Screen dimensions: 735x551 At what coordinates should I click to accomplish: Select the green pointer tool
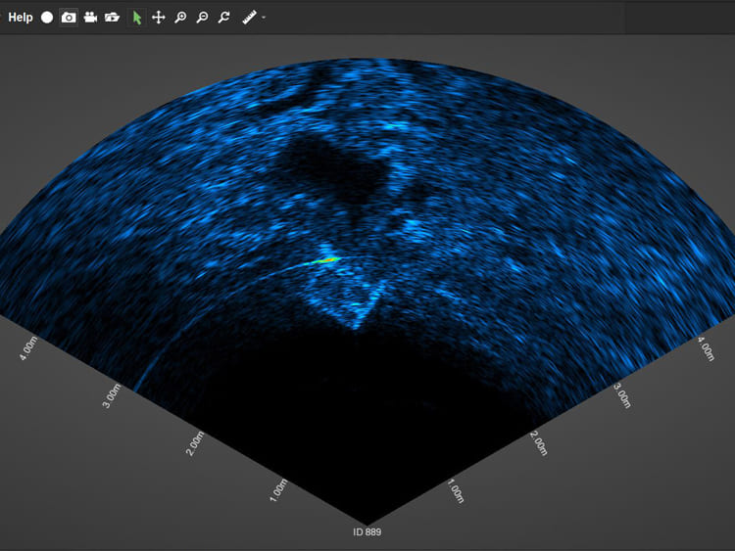137,18
